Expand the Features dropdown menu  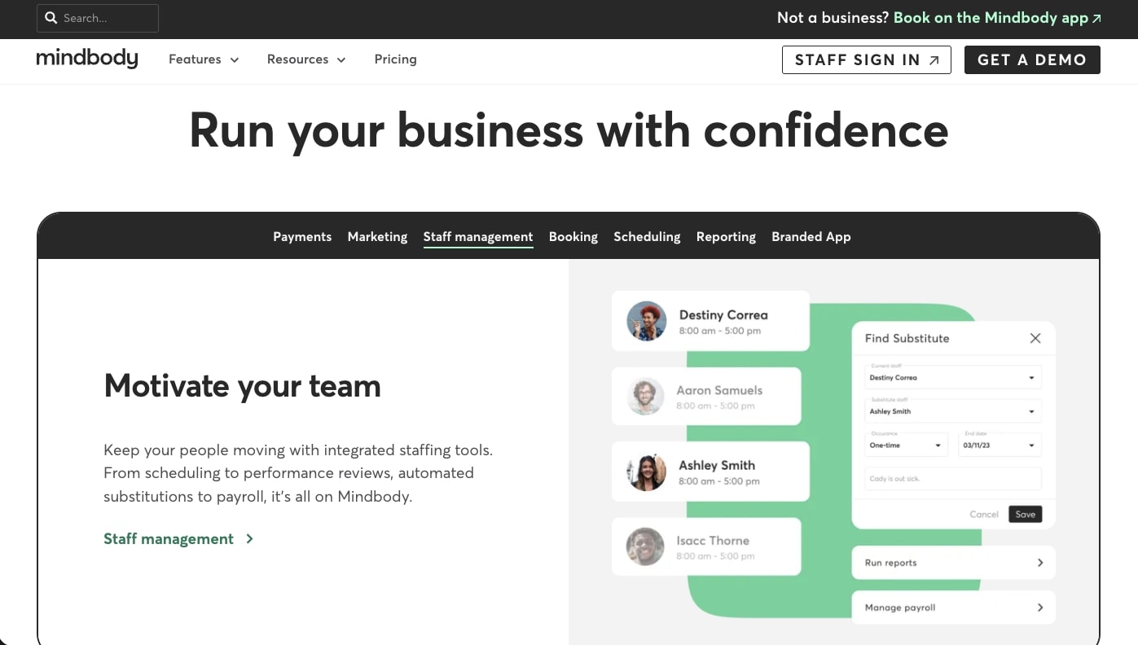[x=204, y=59]
